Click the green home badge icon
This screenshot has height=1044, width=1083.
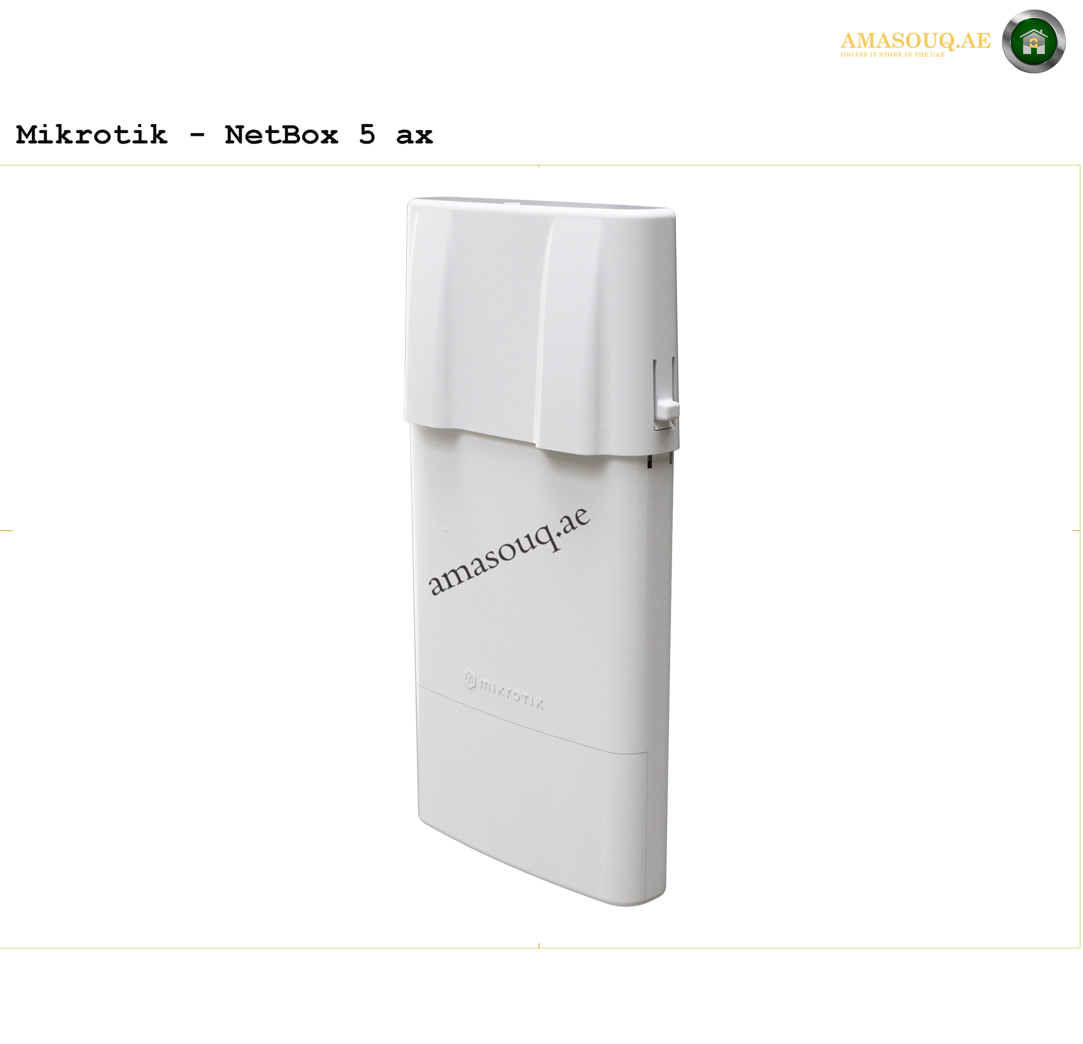[x=1033, y=41]
